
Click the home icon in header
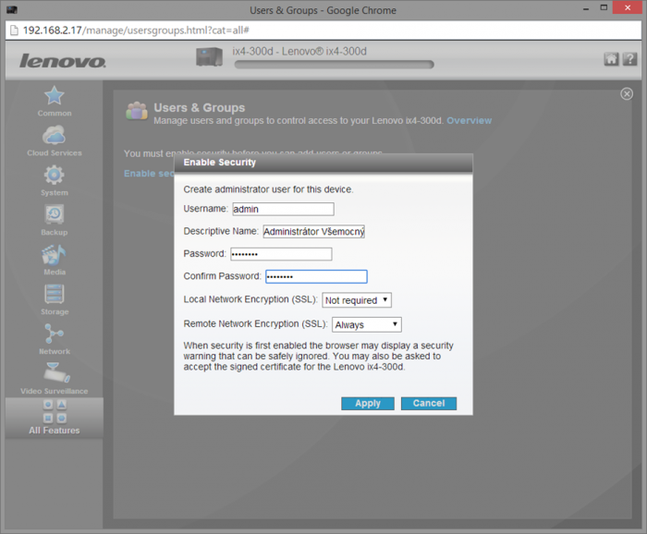coord(611,59)
